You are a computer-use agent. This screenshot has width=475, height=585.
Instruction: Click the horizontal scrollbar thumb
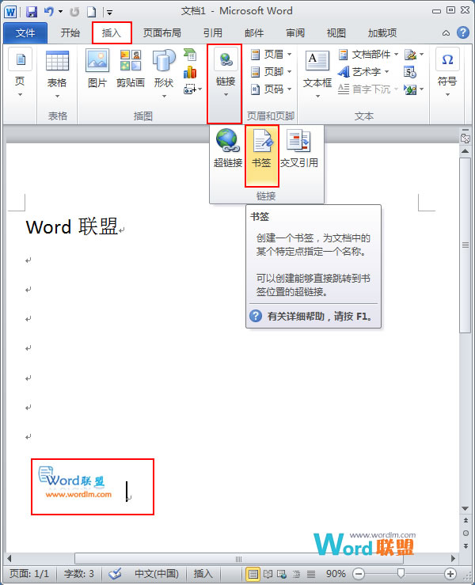[x=237, y=558]
